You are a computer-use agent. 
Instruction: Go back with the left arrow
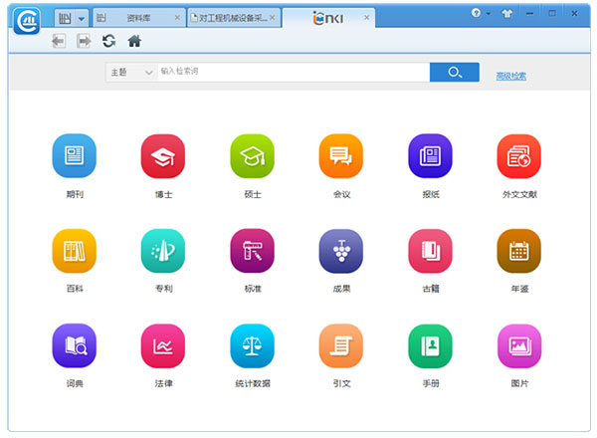coord(59,41)
